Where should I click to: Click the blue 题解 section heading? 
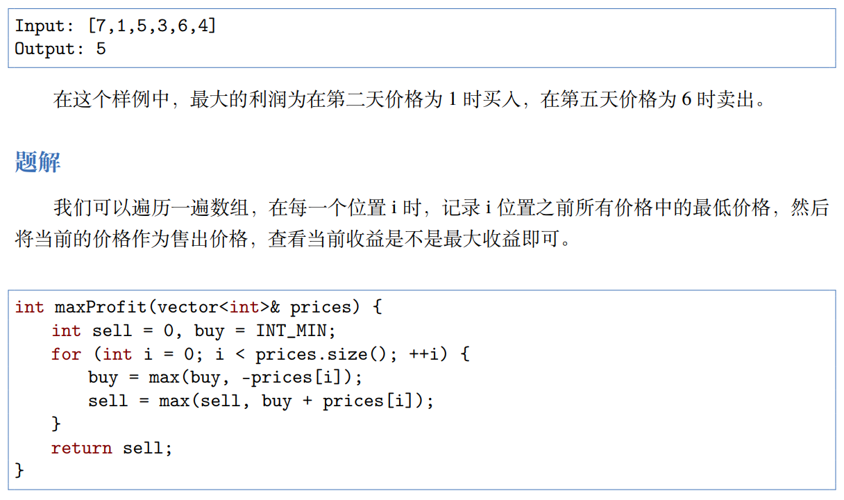click(x=37, y=162)
